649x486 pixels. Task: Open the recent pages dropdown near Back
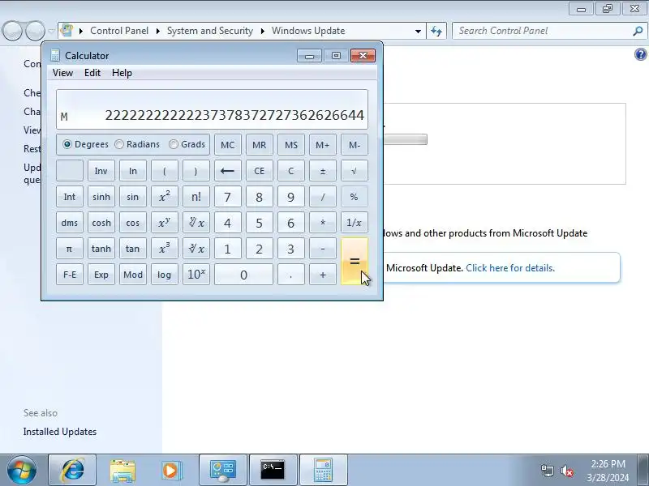[x=51, y=31]
